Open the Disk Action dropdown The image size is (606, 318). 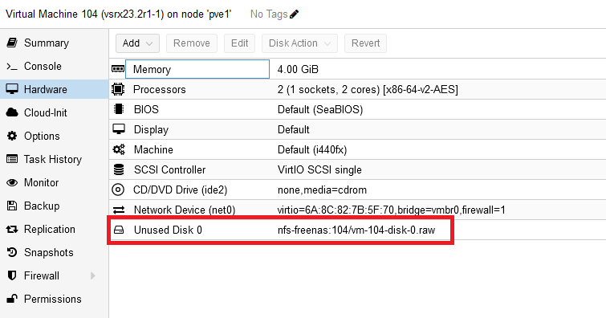click(299, 43)
